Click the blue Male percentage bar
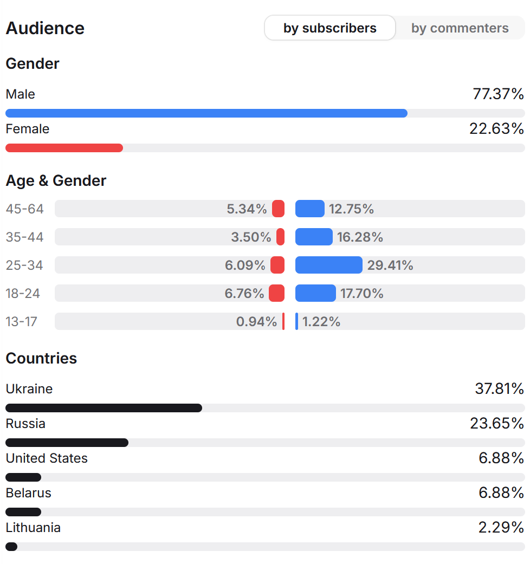Screen dimensions: 530x564 pos(206,113)
